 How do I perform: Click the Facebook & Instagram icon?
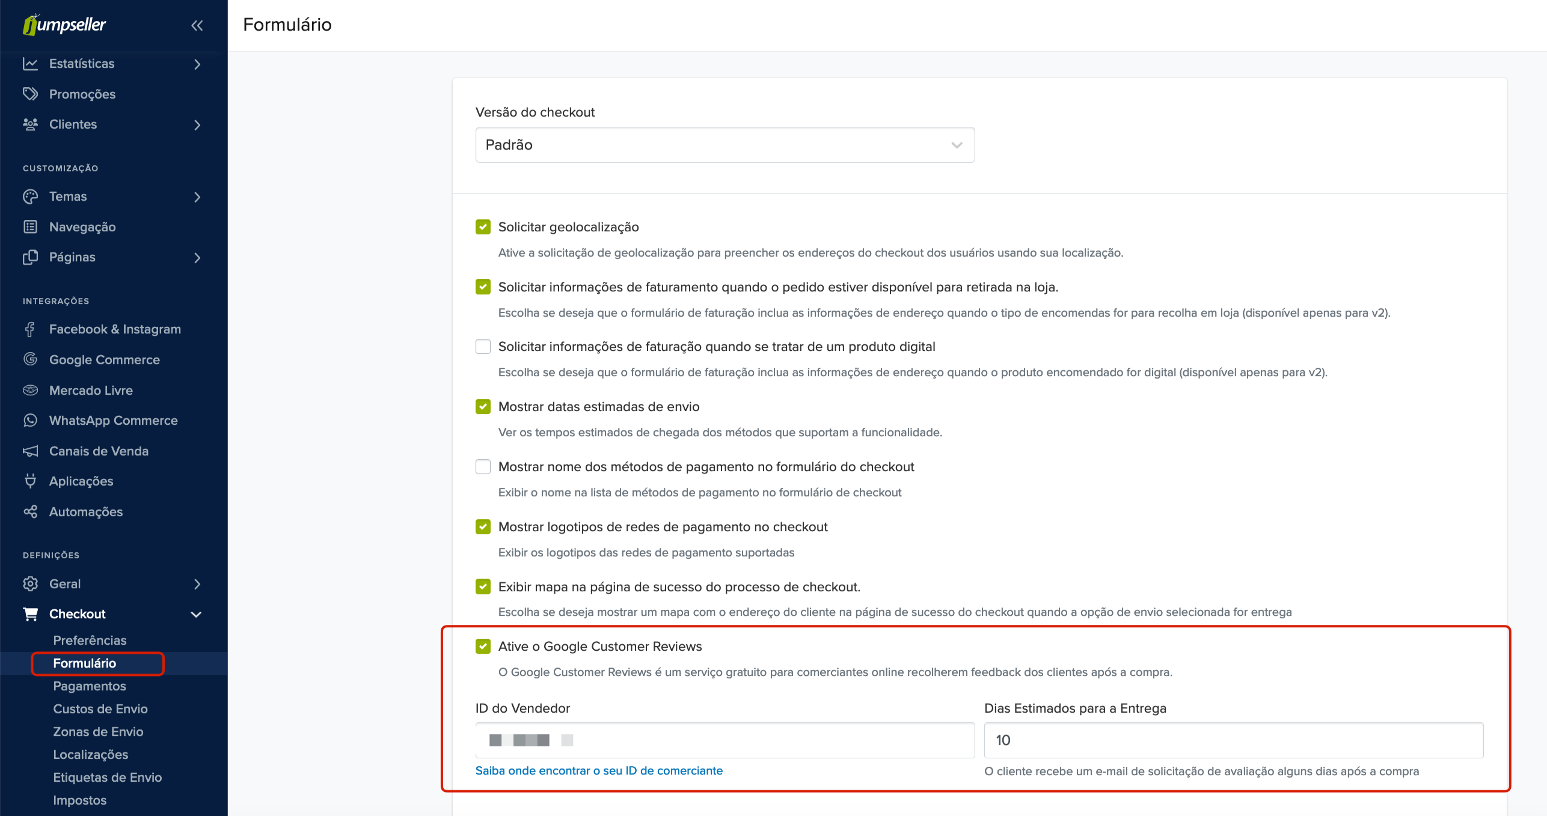[30, 329]
